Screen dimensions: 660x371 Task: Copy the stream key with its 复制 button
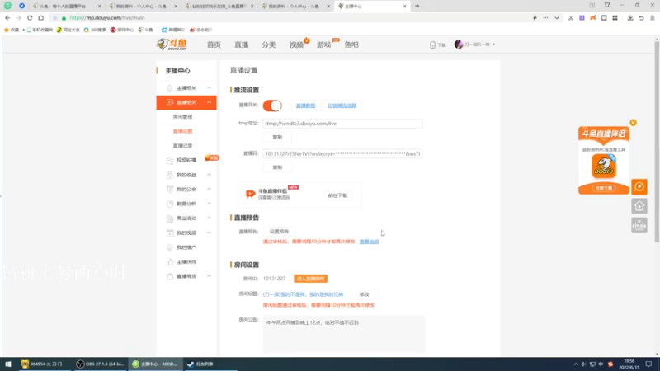[277, 167]
